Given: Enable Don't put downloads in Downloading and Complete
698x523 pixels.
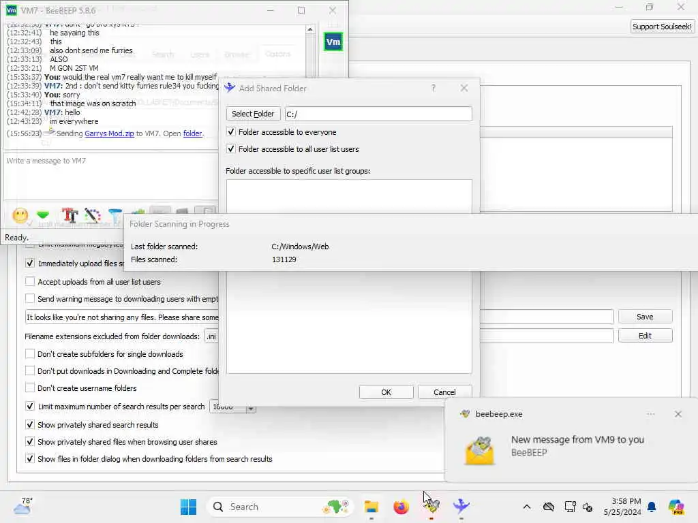Looking at the screenshot, I should click(30, 370).
